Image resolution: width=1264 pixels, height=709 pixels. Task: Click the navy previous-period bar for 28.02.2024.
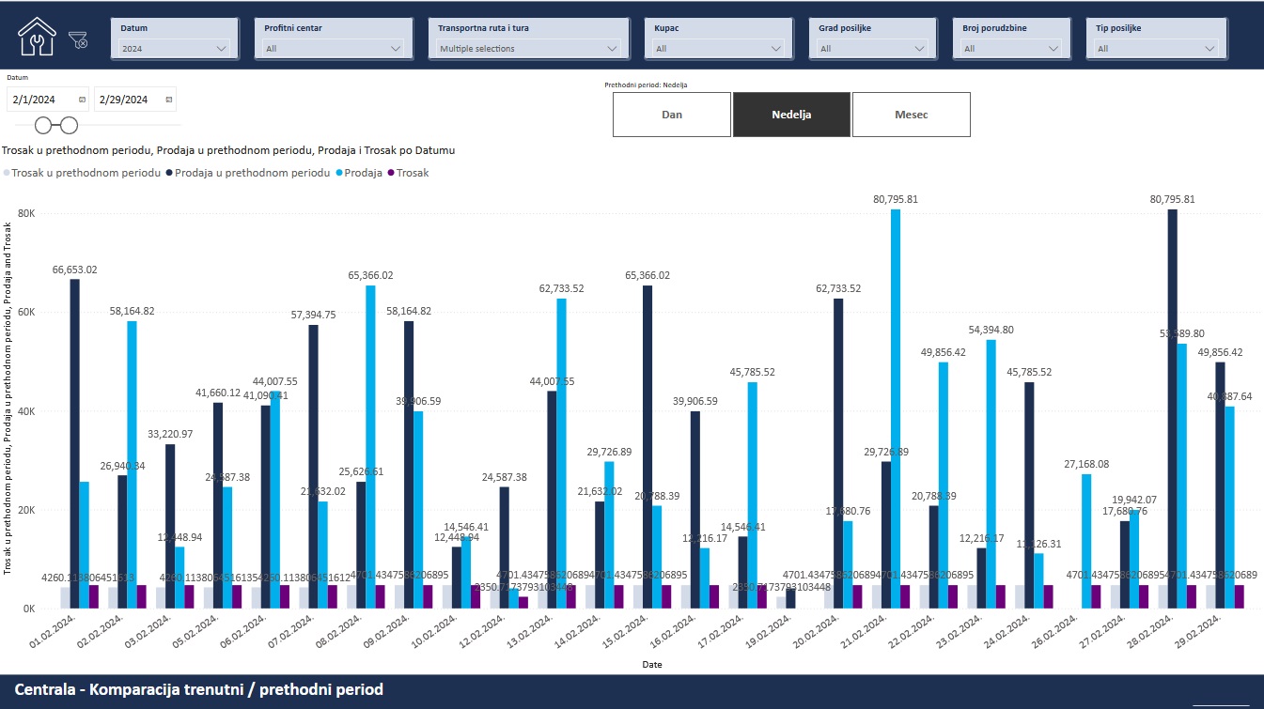1173,408
